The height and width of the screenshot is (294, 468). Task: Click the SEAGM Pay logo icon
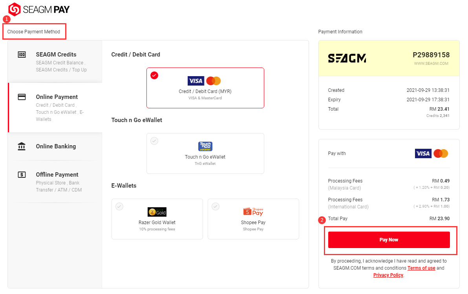click(14, 9)
